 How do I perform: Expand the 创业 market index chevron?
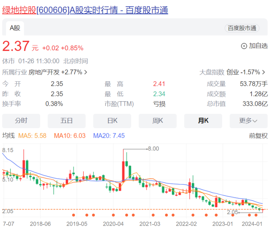coord(263,72)
